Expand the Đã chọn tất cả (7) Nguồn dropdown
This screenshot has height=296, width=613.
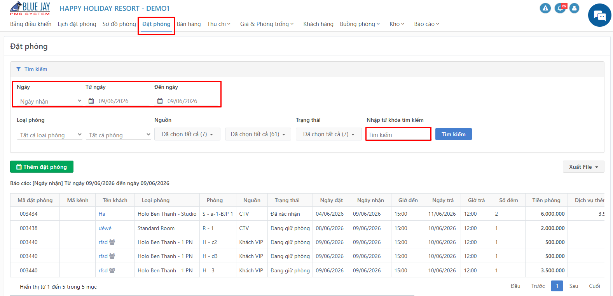[187, 134]
